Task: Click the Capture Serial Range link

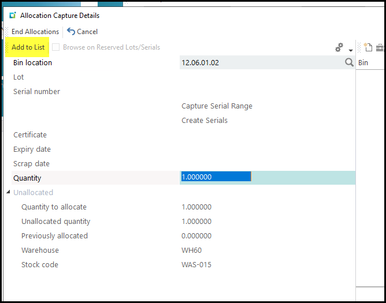Action: [x=217, y=106]
